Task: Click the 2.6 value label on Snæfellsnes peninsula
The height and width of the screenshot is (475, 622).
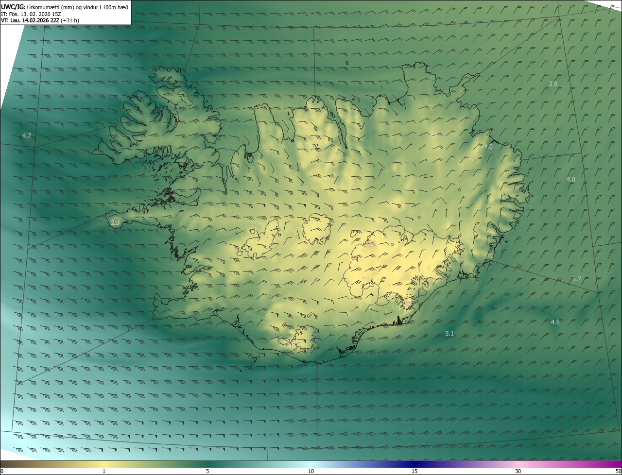Action: [x=115, y=222]
